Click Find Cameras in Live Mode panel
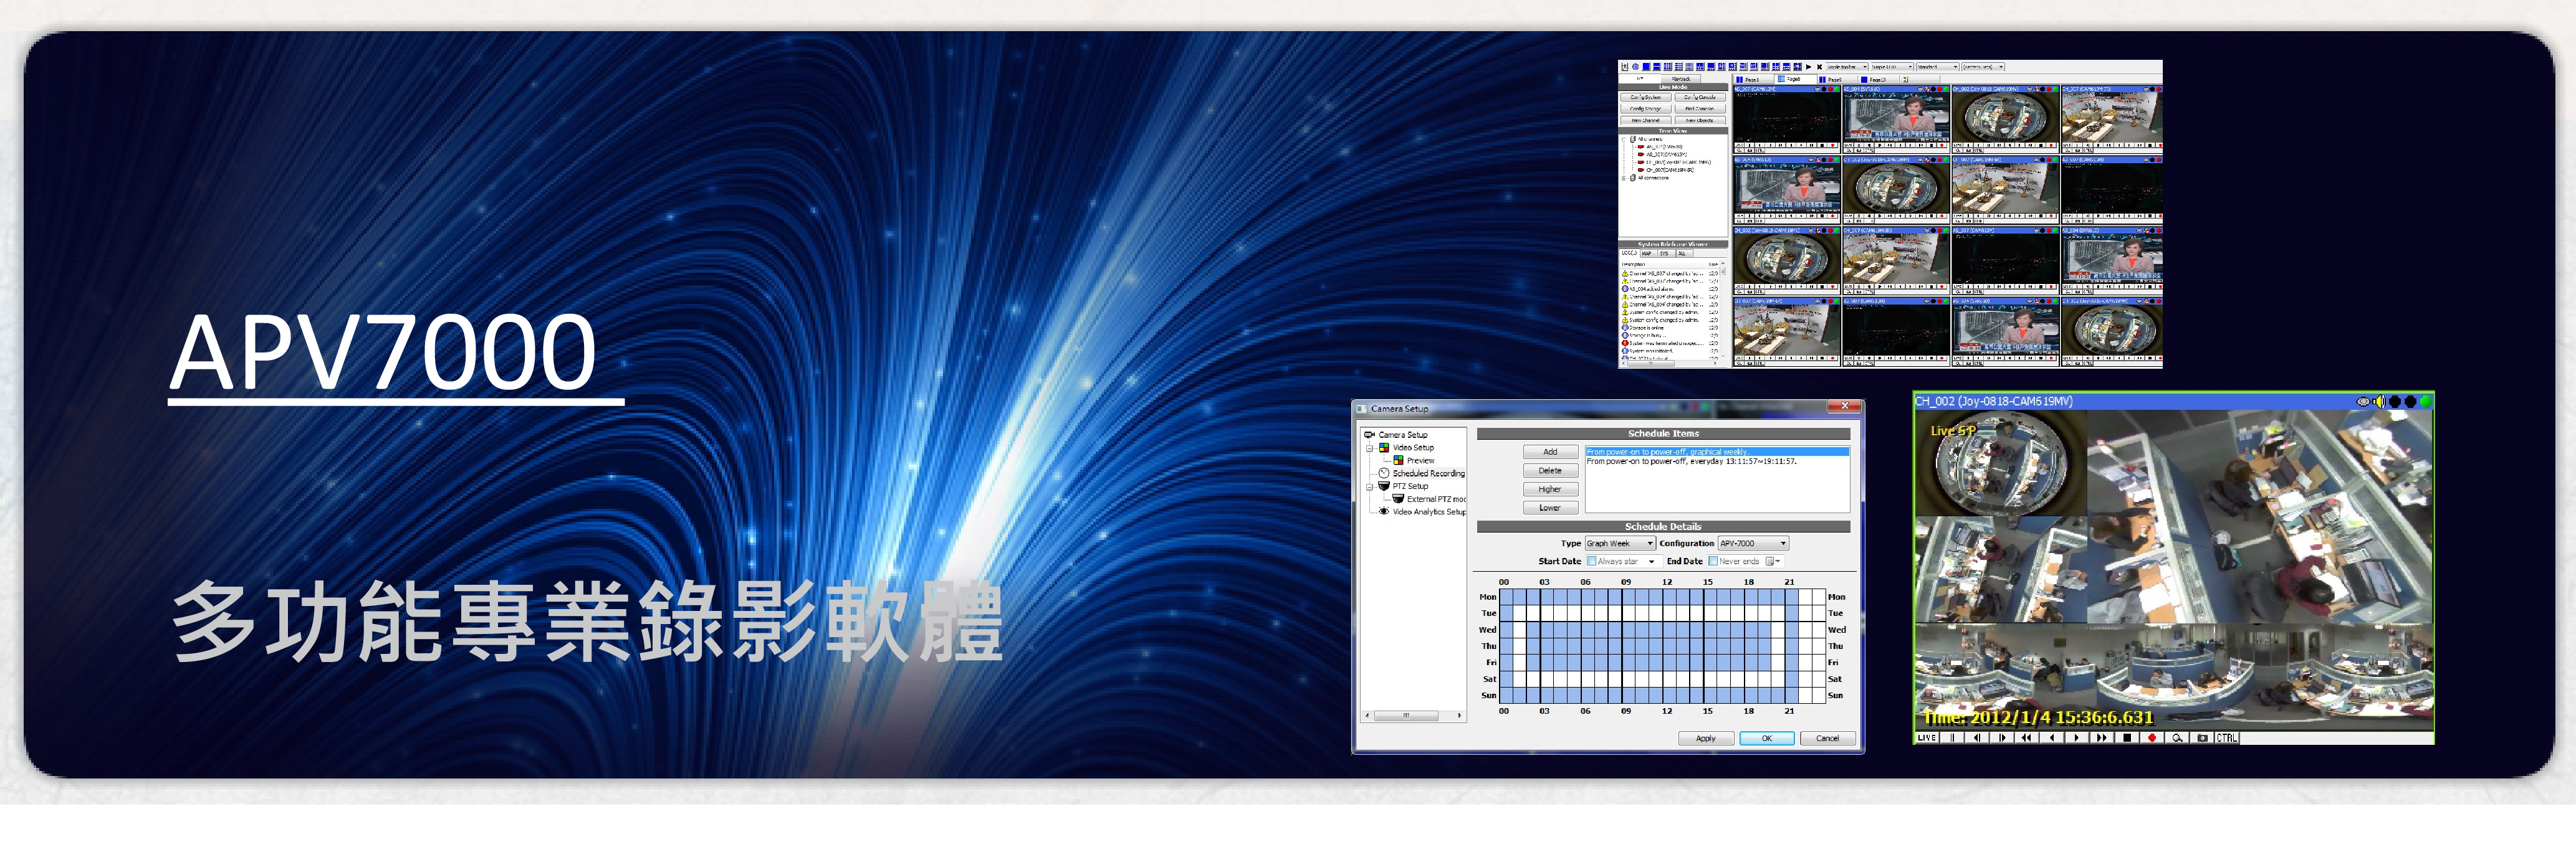 (1700, 109)
